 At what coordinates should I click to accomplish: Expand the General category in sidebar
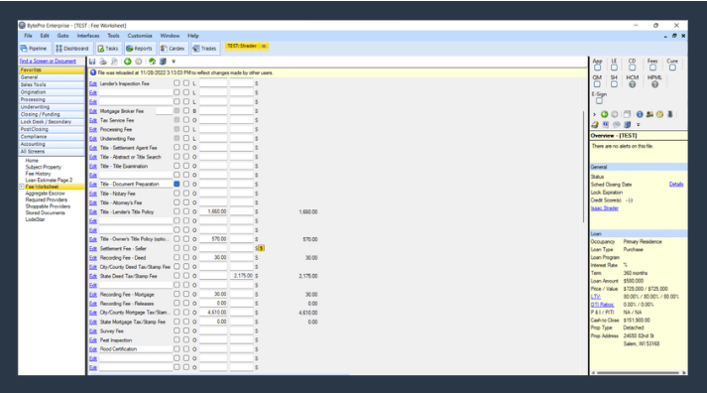click(52, 77)
